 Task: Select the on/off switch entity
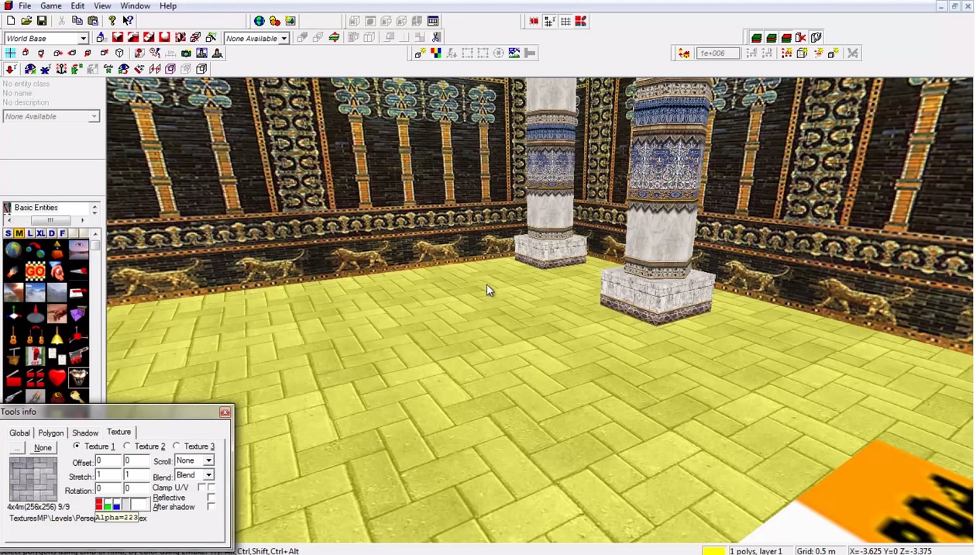coord(35,357)
